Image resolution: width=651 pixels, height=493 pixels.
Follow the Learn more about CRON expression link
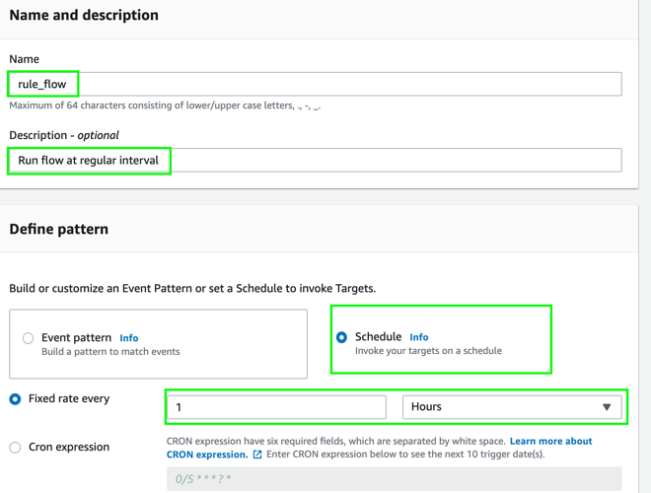pos(550,441)
